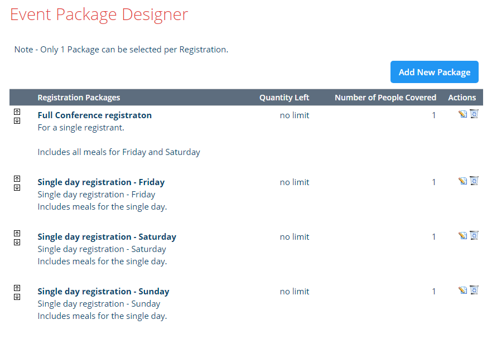Move Sunday single day package up
The height and width of the screenshot is (344, 487).
pyautogui.click(x=17, y=288)
